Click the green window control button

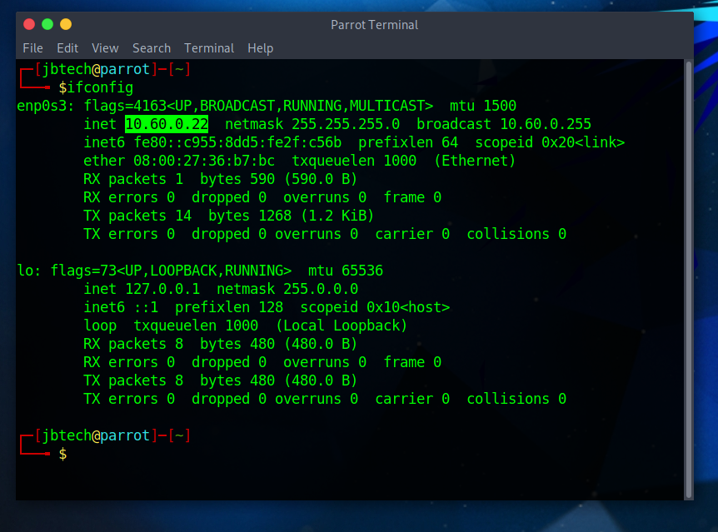47,24
